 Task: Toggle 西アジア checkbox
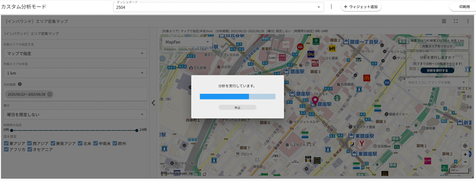[x=30, y=143]
